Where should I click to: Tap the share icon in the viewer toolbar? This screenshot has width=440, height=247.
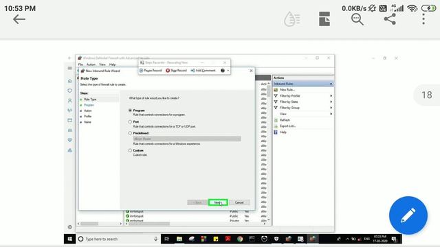[x=390, y=19]
